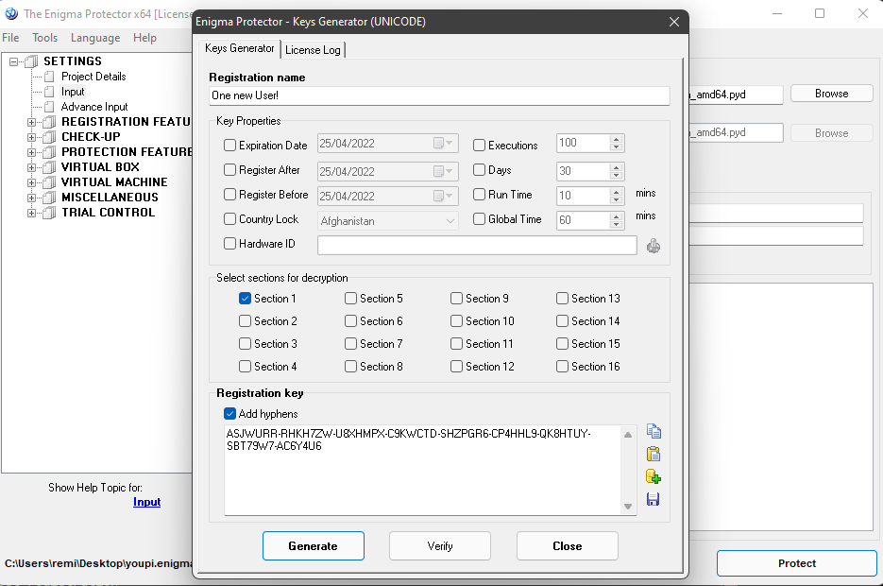Switch to the License Log tab
The width and height of the screenshot is (883, 586).
tap(314, 50)
